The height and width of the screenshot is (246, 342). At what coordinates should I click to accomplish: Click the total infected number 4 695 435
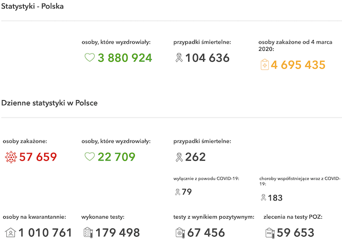pyautogui.click(x=298, y=65)
